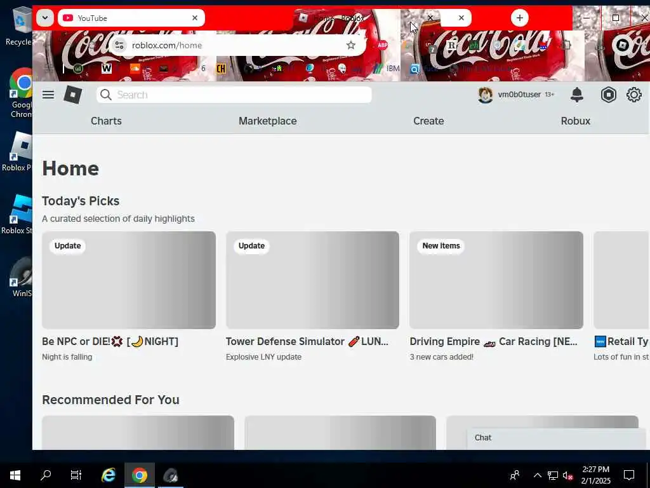
Task: Open Windows Start menu
Action: pos(15,475)
